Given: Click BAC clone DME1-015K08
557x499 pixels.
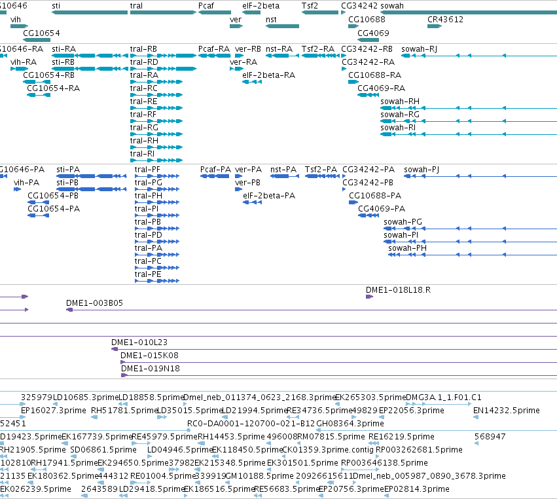Looking at the screenshot, I should [x=339, y=362].
